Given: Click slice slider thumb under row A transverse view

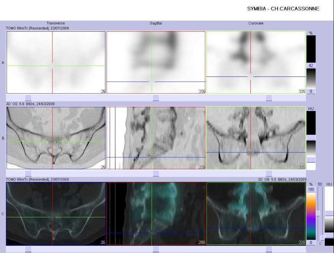Looking at the screenshot, I should click(28, 98).
